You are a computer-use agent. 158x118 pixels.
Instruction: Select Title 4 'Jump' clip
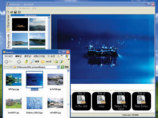[x=101, y=101]
